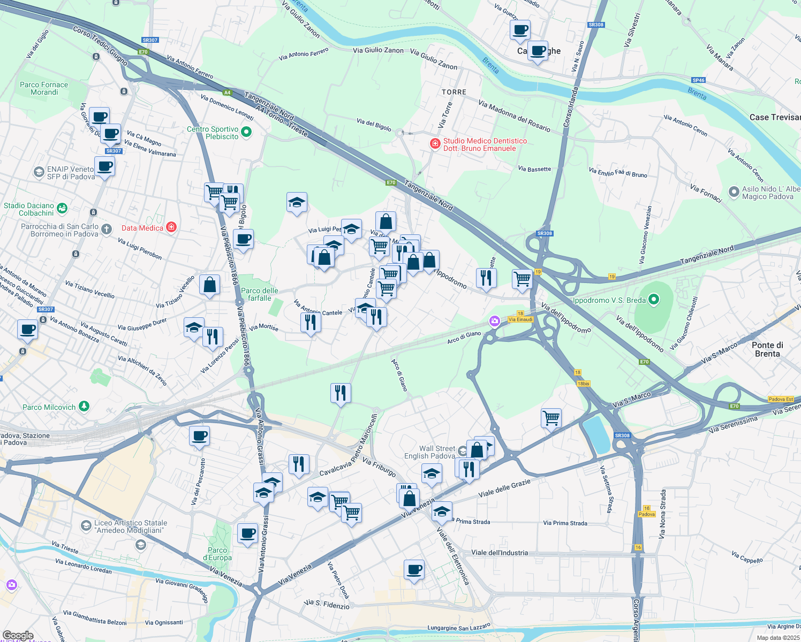Screen dimensions: 801x642
Task: Click the Padova Est exit label
Action: [x=781, y=399]
